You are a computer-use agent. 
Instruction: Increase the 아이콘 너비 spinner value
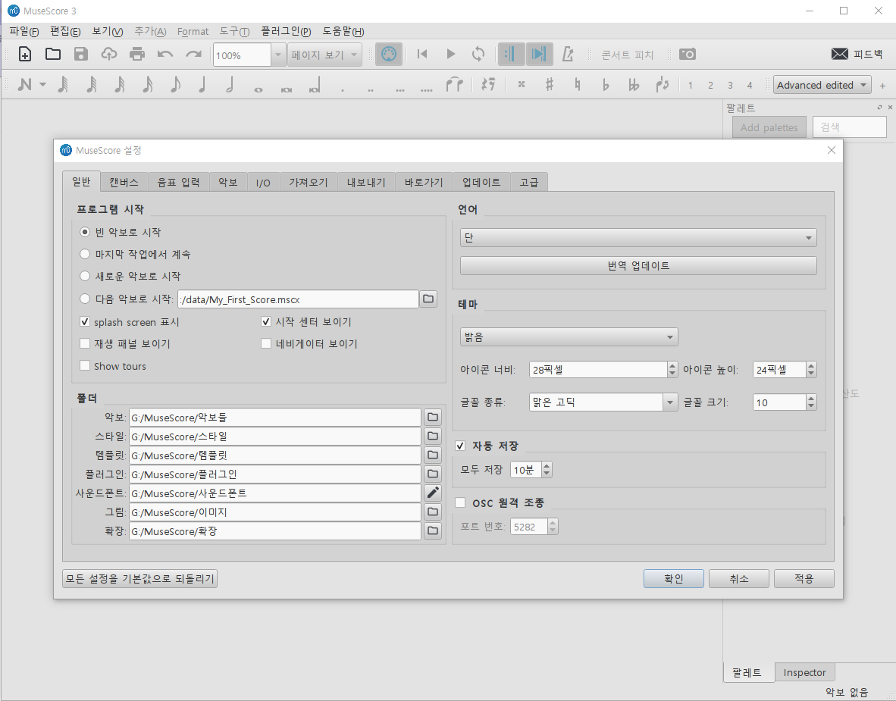click(x=672, y=365)
